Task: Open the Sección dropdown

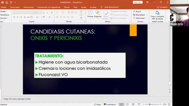Action: coord(4,18)
